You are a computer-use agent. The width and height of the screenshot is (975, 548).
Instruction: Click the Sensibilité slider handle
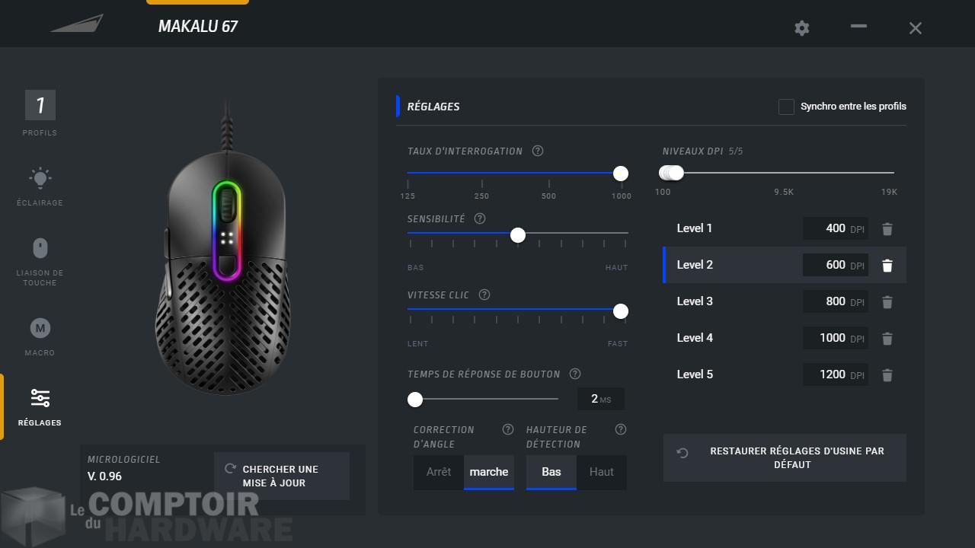518,235
